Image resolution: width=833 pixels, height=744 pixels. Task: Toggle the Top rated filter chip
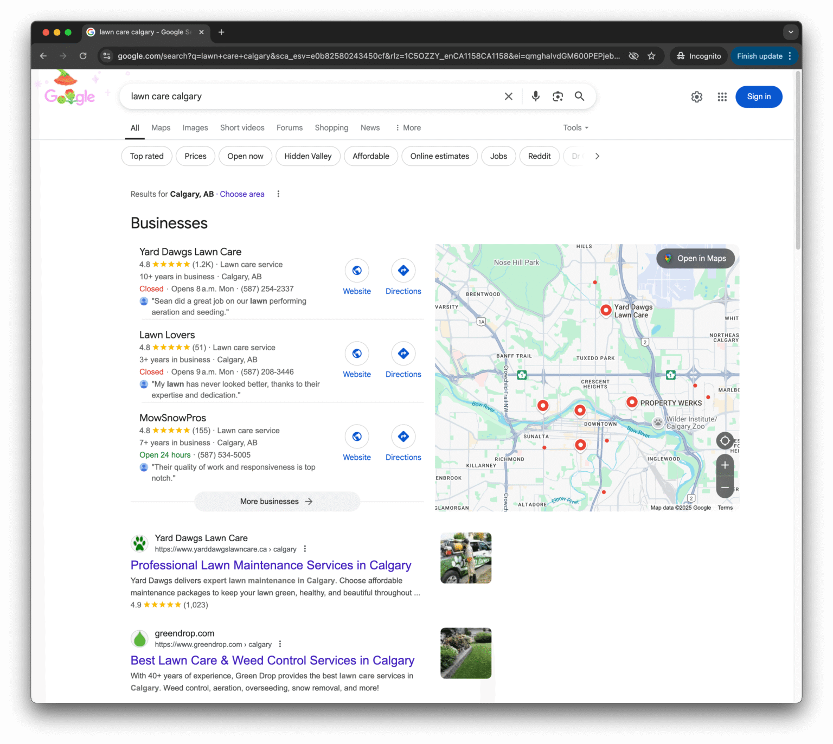click(x=146, y=156)
